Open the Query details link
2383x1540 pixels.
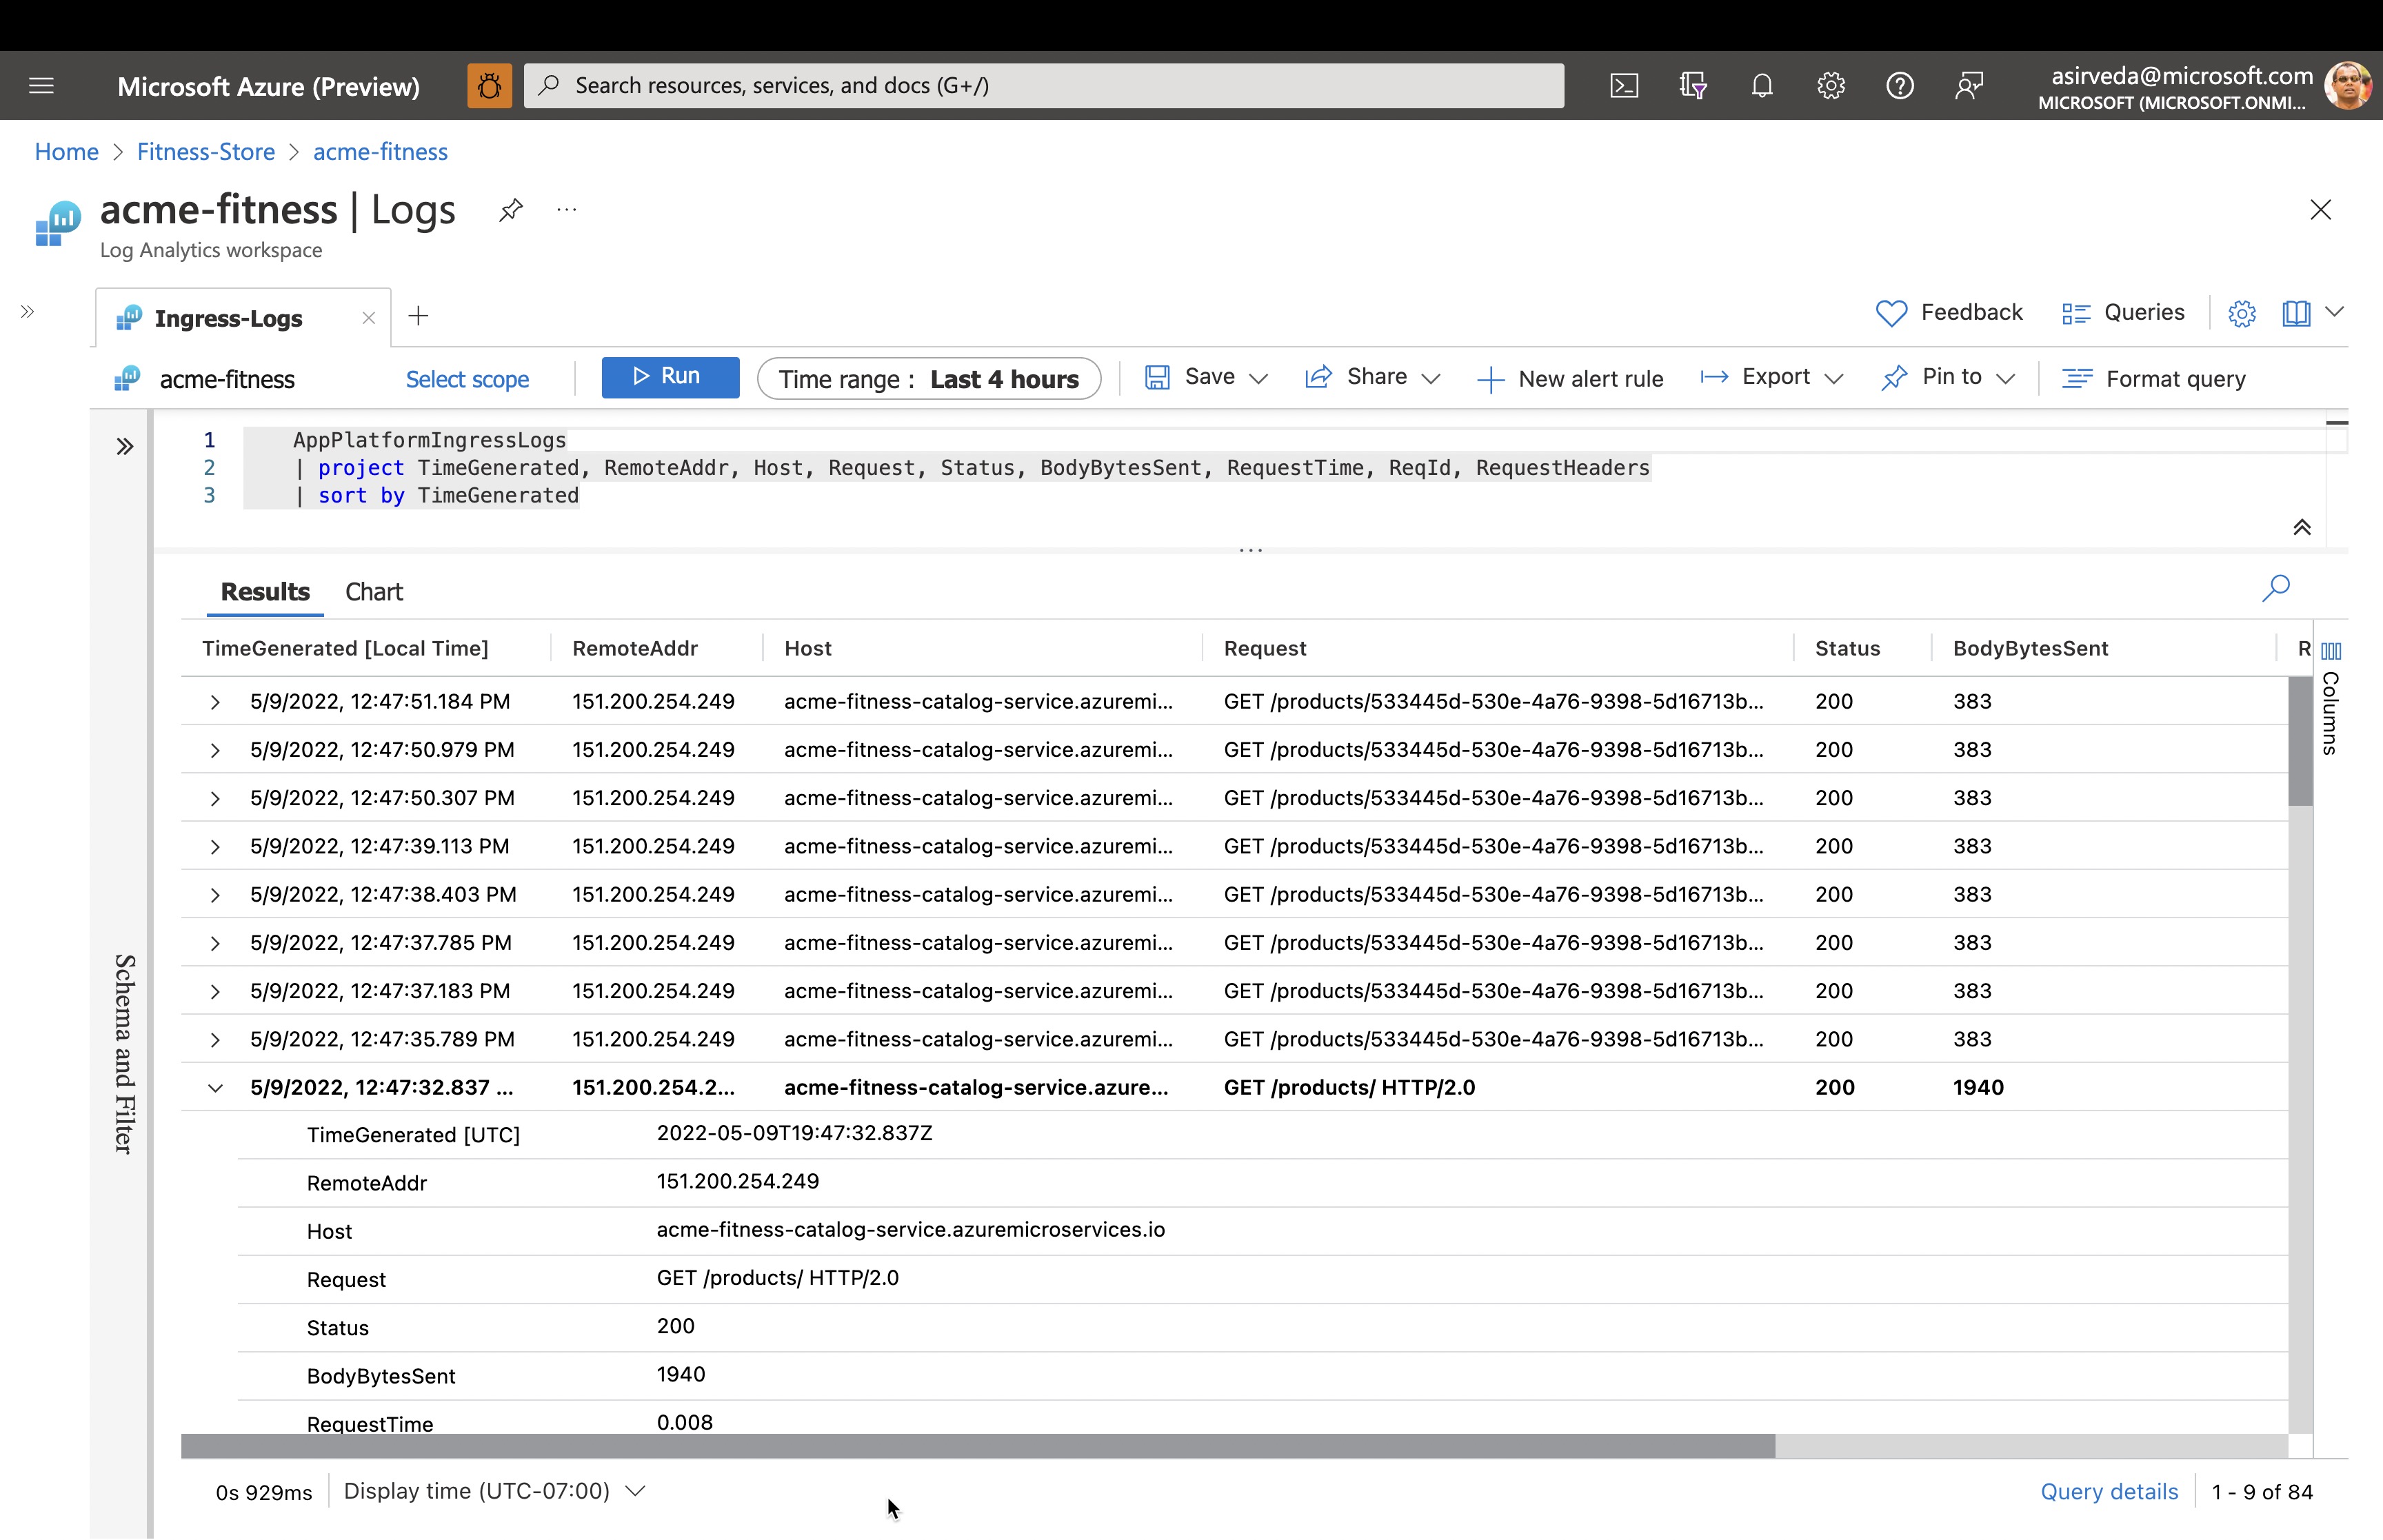tap(2109, 1492)
